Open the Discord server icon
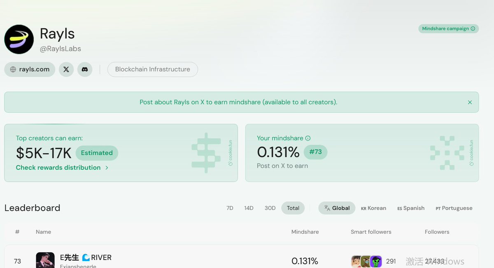 [x=85, y=69]
